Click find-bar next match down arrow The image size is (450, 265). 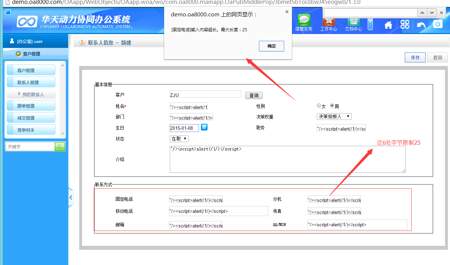(x=432, y=12)
